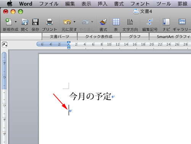Click the Save (保存) floppy disk icon
The width and height of the screenshot is (191, 144).
click(x=35, y=22)
